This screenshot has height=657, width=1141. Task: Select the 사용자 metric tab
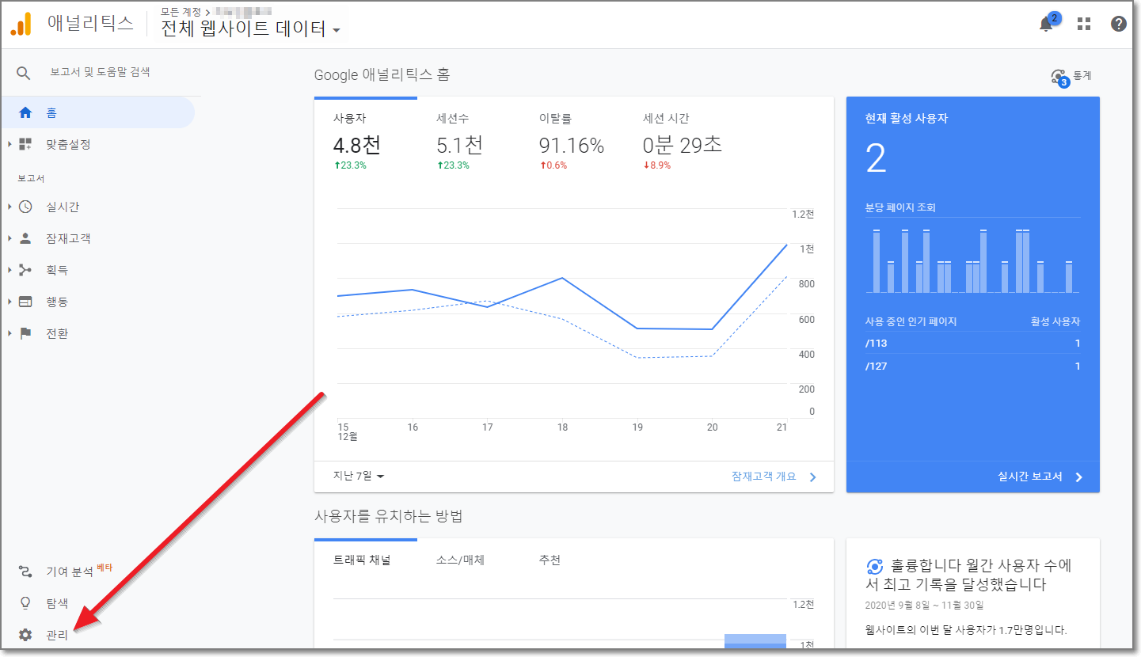tap(366, 142)
